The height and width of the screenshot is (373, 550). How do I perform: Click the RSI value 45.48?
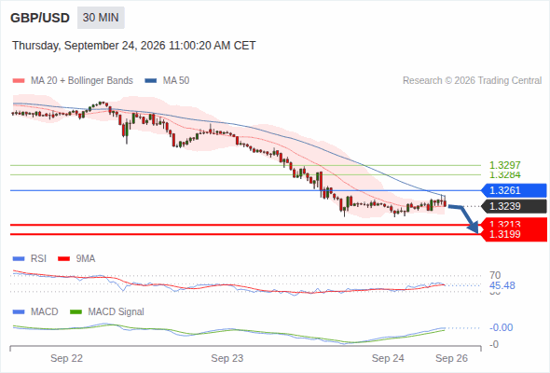tap(502, 285)
